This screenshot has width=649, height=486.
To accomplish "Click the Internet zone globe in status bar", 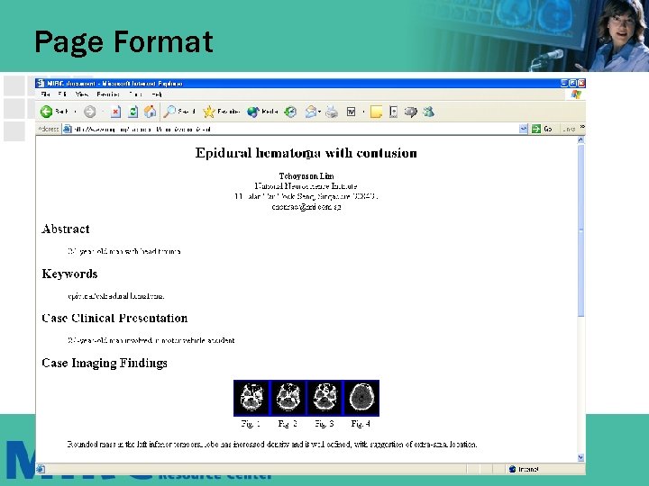I will (512, 469).
